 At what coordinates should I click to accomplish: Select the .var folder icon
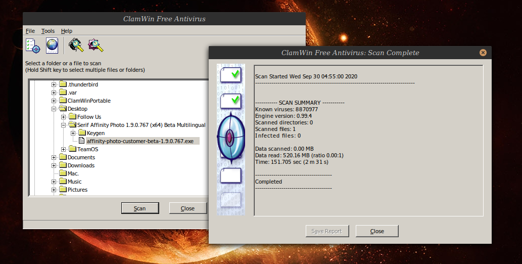click(x=63, y=93)
